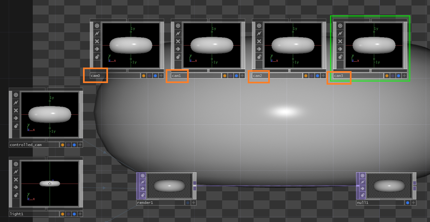Click the lightning clone immune flag on cam2
The height and width of the screenshot is (222, 430).
pyautogui.click(x=259, y=33)
